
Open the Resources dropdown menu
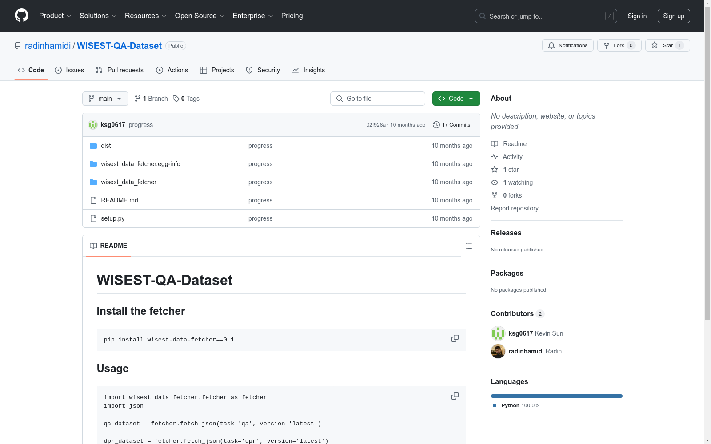point(146,16)
